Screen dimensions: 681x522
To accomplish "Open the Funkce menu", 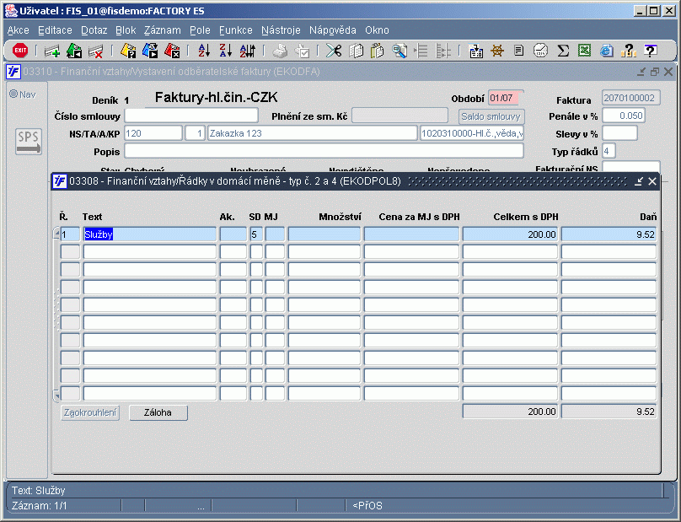I will tap(236, 30).
